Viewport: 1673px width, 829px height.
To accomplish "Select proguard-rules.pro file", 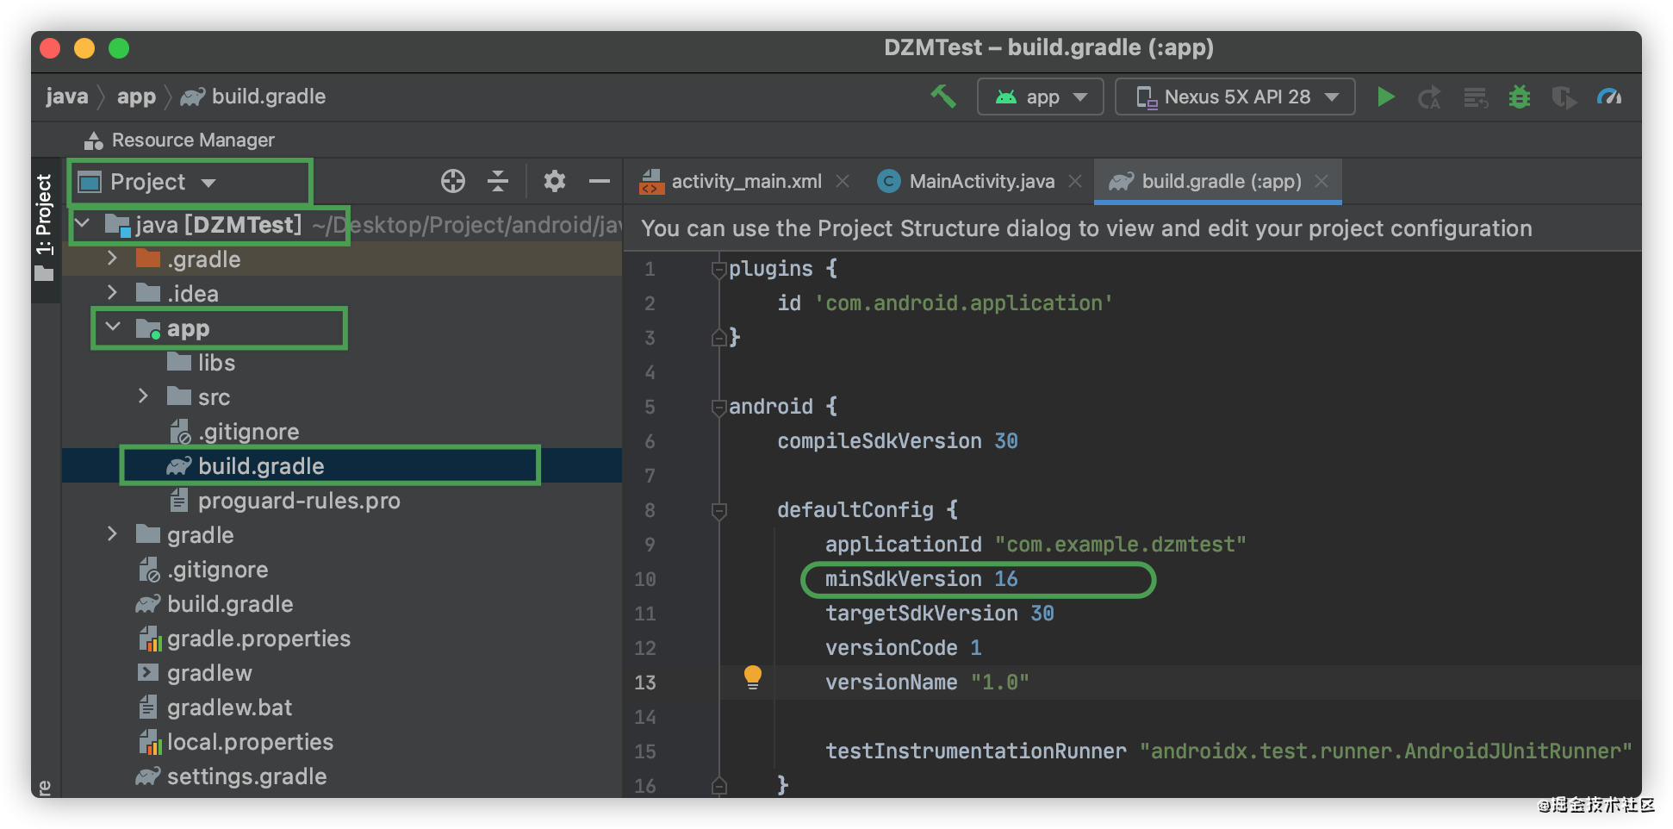I will (x=284, y=501).
